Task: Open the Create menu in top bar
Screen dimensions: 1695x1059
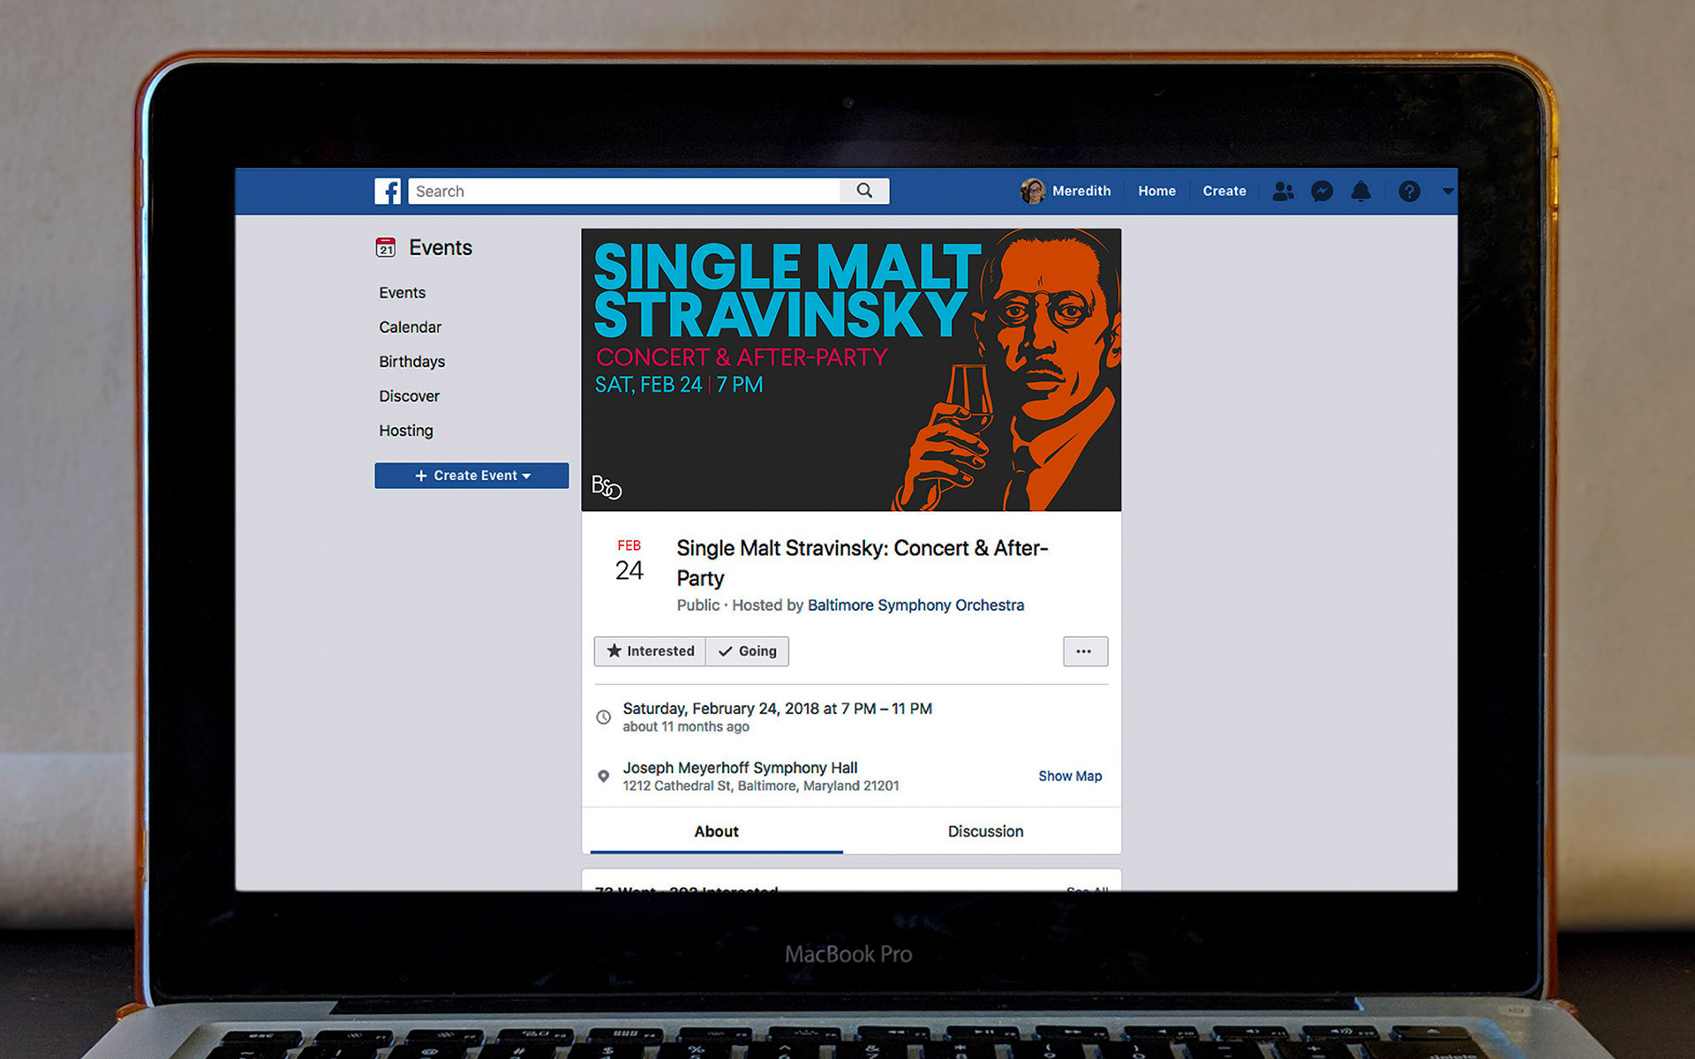Action: [1224, 191]
